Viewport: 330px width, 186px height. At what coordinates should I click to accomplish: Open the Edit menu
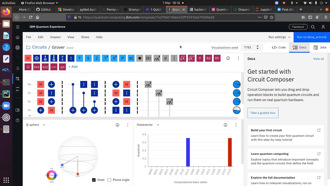(x=41, y=37)
